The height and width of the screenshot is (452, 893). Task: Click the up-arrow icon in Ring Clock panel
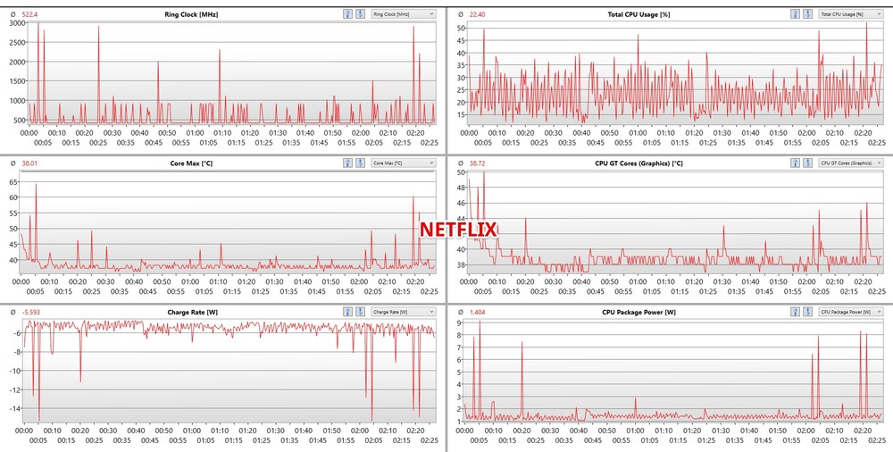point(347,14)
